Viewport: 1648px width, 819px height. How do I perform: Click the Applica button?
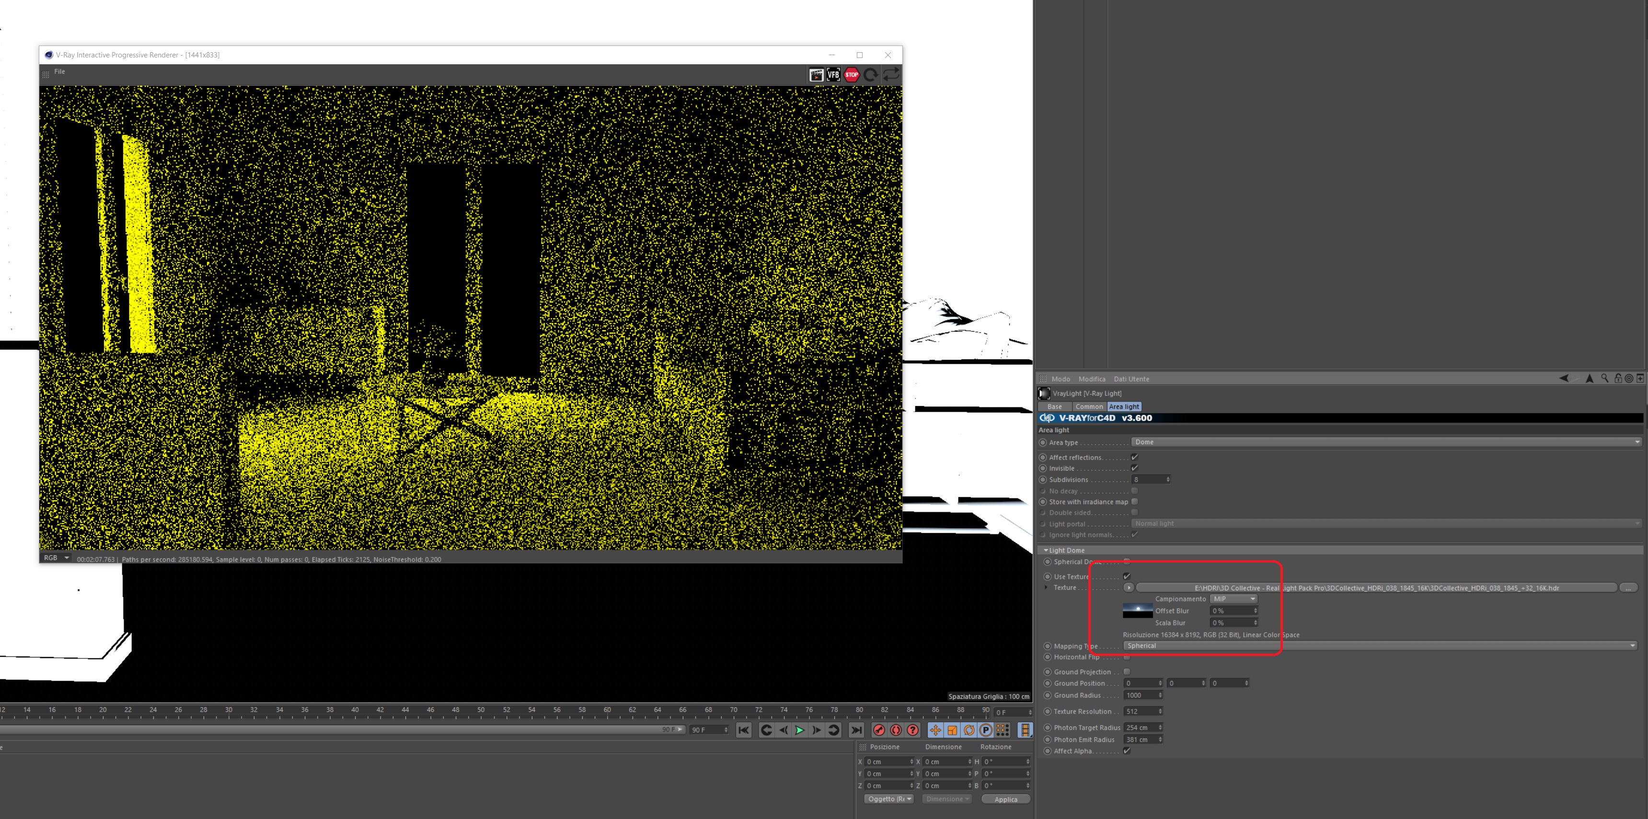coord(1005,799)
